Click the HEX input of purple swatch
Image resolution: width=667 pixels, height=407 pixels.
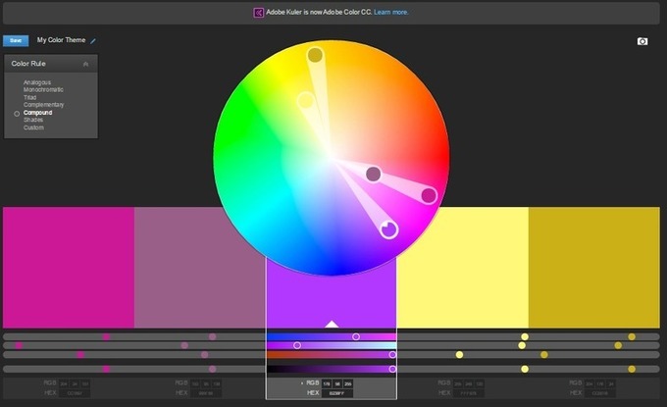pos(339,392)
